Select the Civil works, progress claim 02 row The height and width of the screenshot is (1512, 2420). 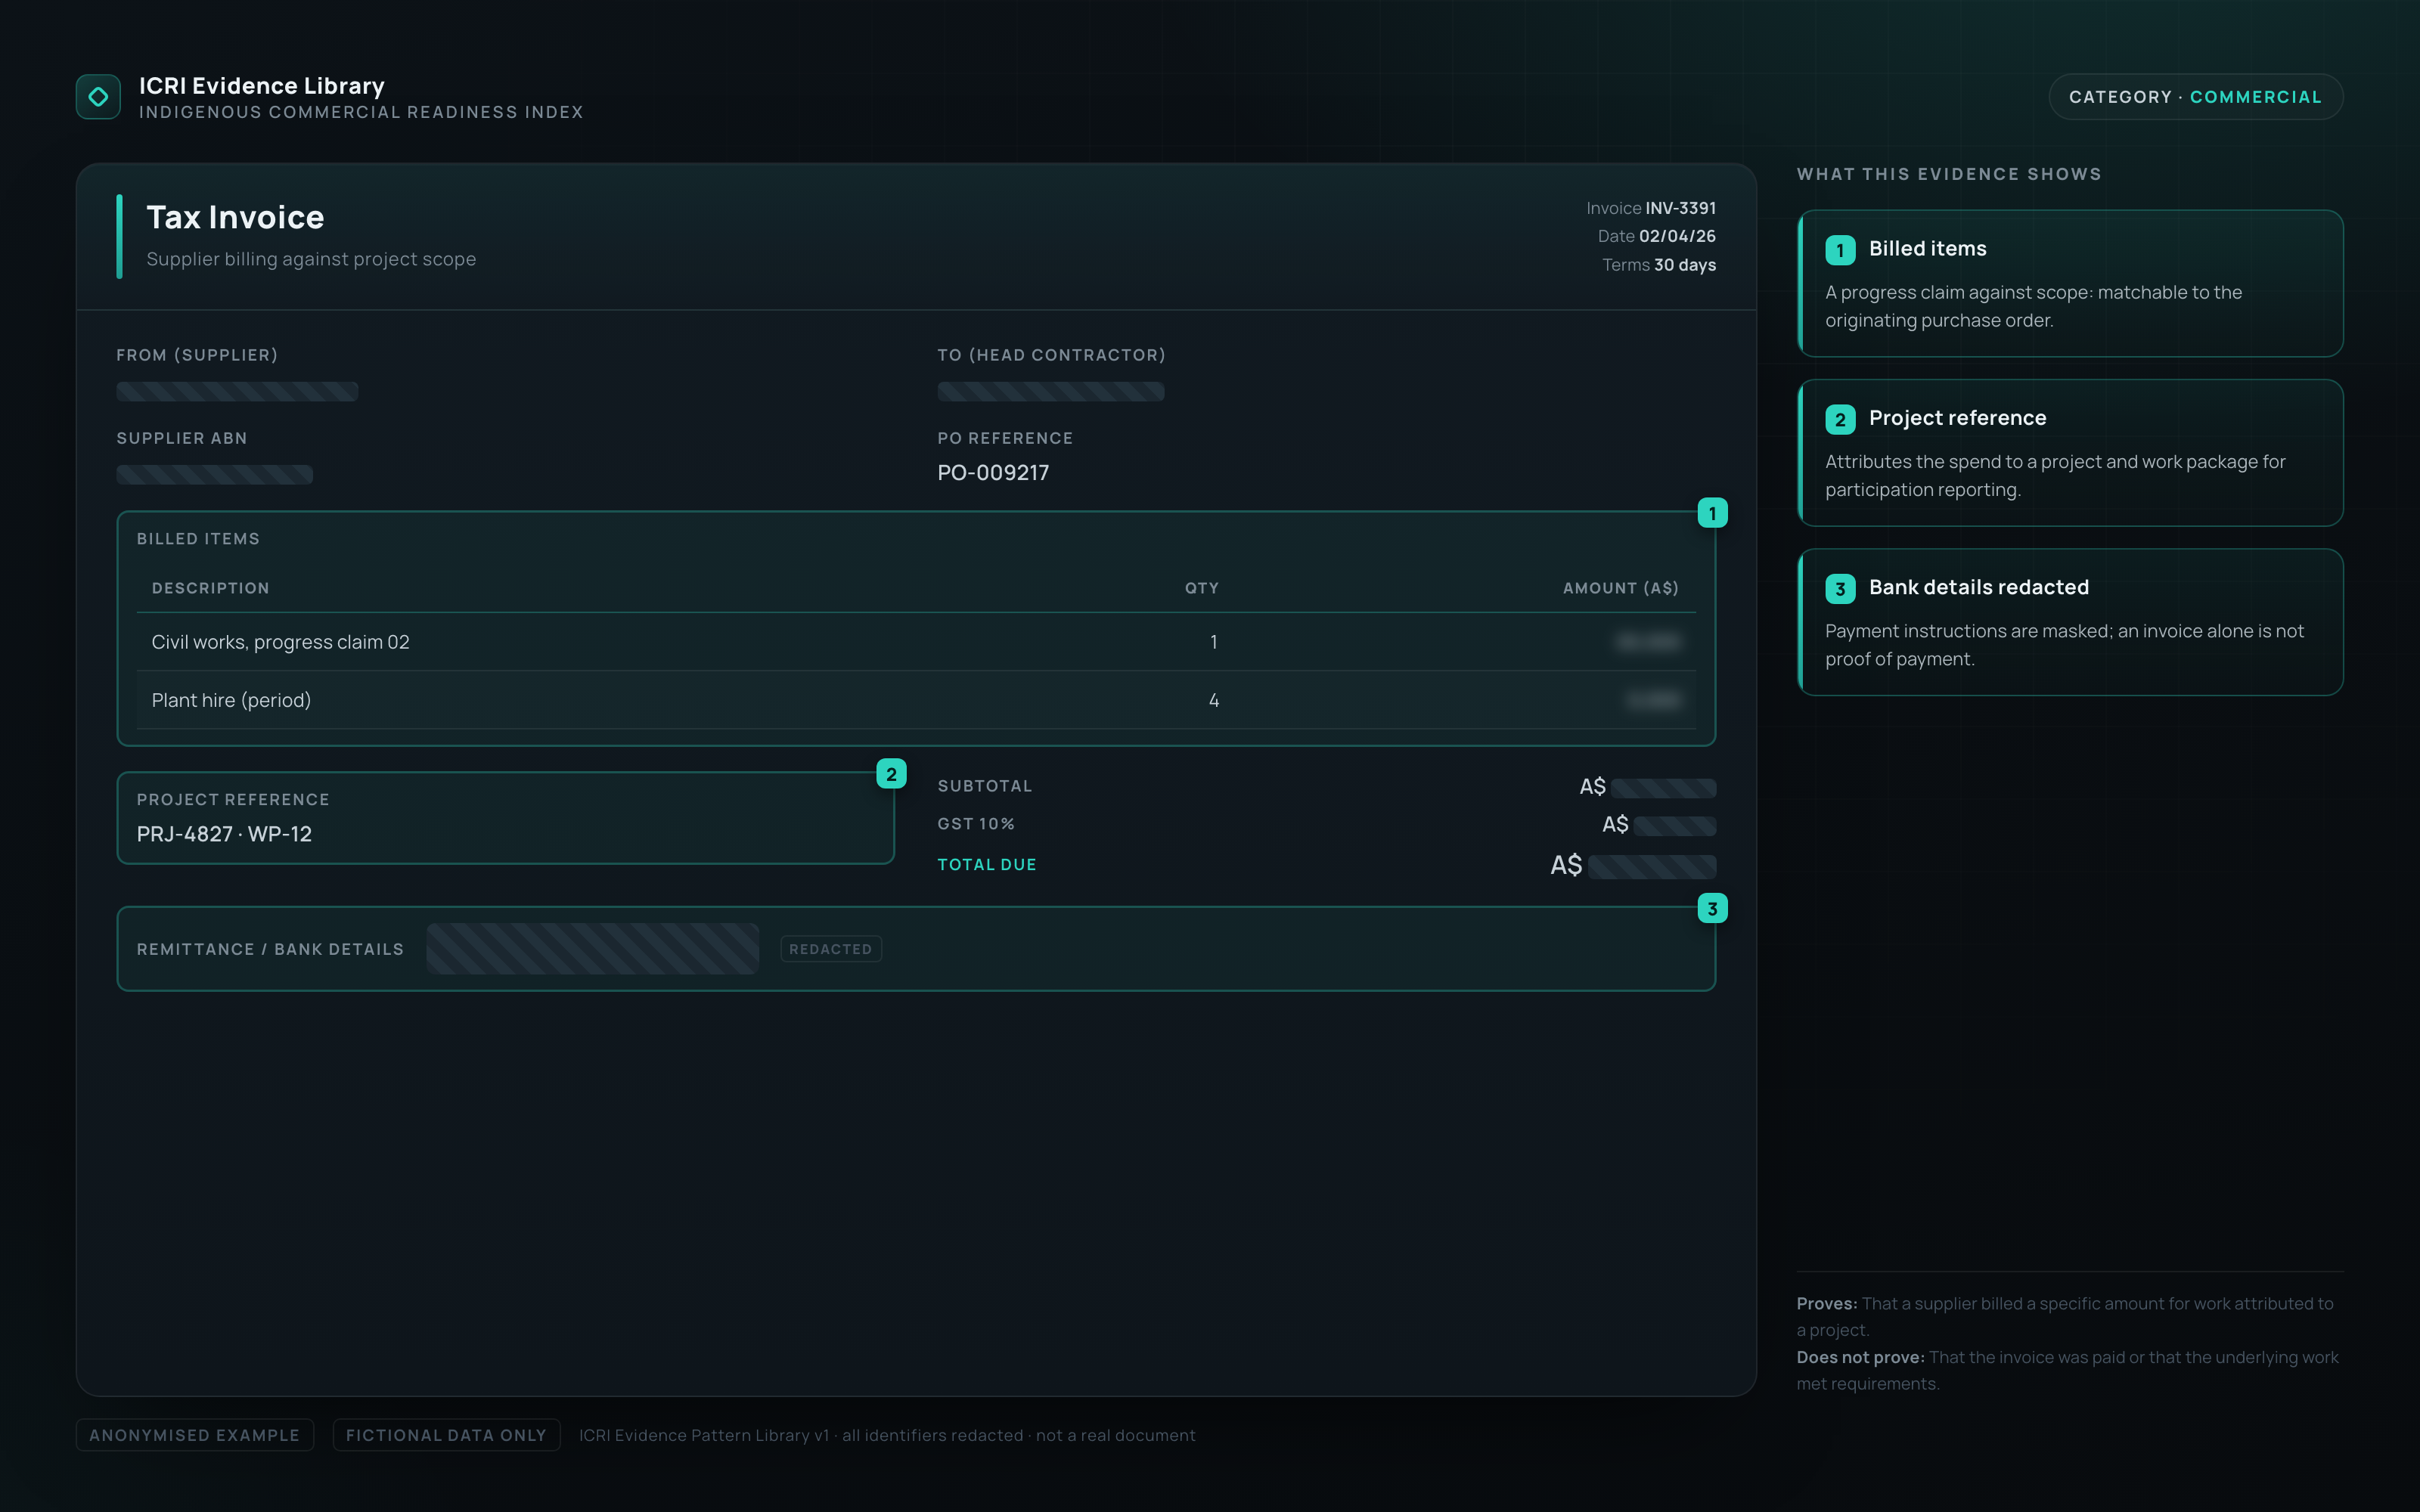[x=916, y=642]
